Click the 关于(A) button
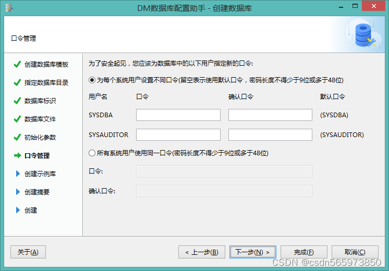The width and height of the screenshot is (389, 271). point(28,252)
